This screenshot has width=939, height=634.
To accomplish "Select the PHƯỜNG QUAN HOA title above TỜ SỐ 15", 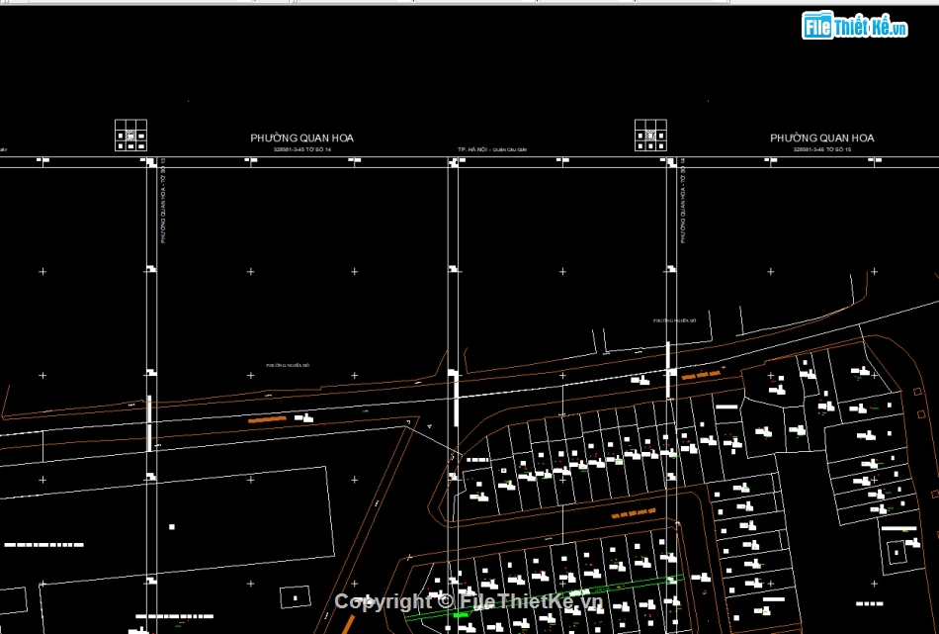I will tap(821, 137).
